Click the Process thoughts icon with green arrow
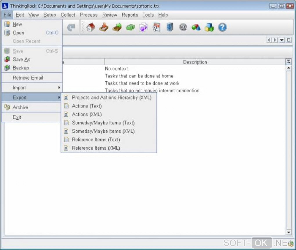 (x=117, y=27)
